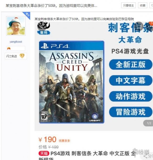Click the 冒险游戏 blue pill label

[131, 112]
